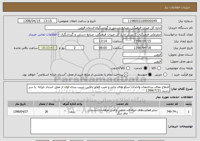Click the واحد اندازه گیری column header

point(72,104)
